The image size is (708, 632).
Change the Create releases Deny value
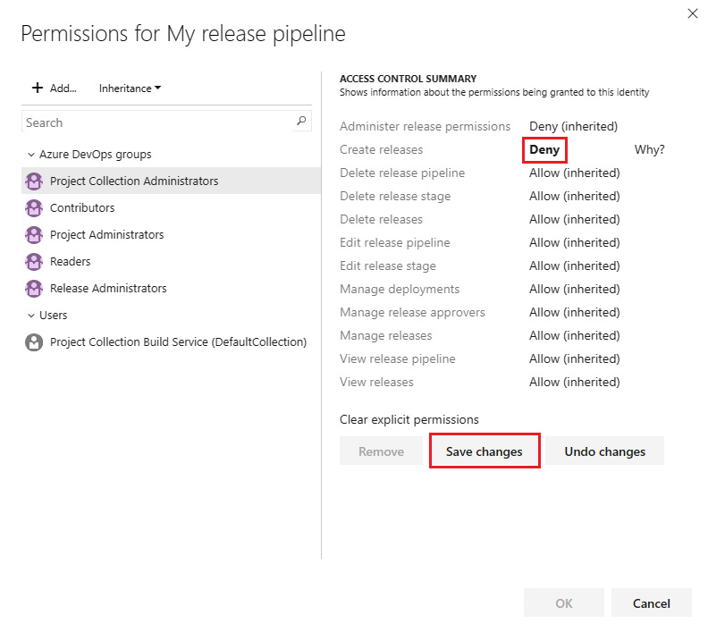[x=544, y=149]
